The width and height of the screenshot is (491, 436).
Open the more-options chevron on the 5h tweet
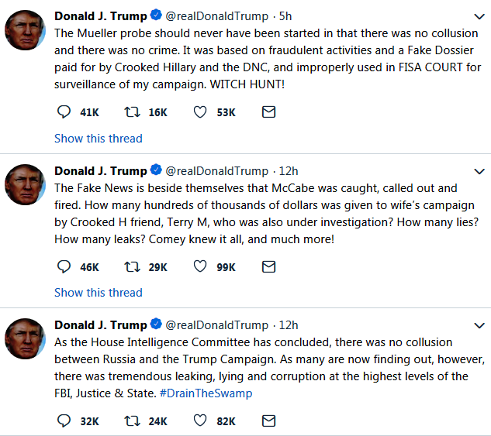click(x=479, y=16)
